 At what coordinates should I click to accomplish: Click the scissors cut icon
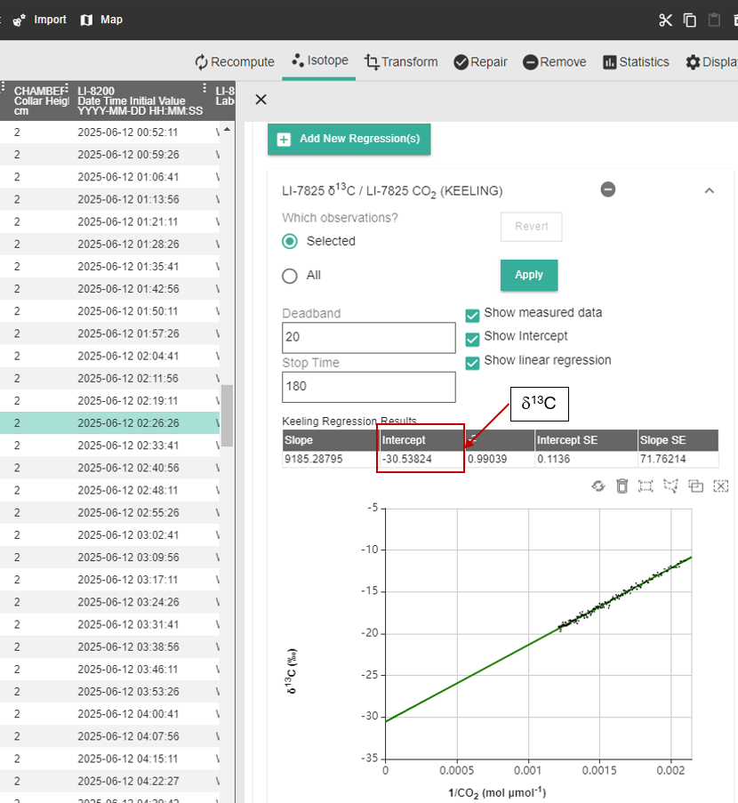click(x=665, y=20)
